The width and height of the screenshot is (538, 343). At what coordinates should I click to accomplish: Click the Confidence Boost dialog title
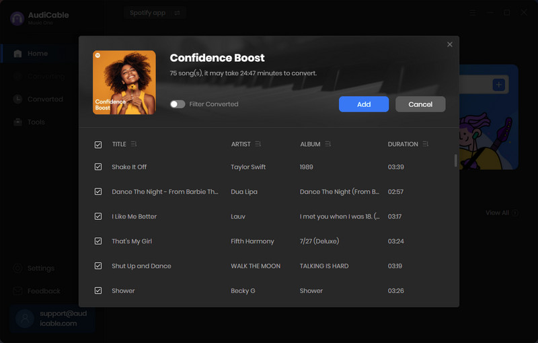coord(217,58)
